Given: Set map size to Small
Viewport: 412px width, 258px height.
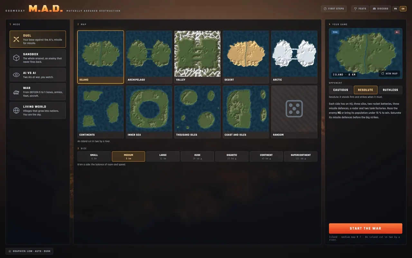Looking at the screenshot, I should click(94, 156).
